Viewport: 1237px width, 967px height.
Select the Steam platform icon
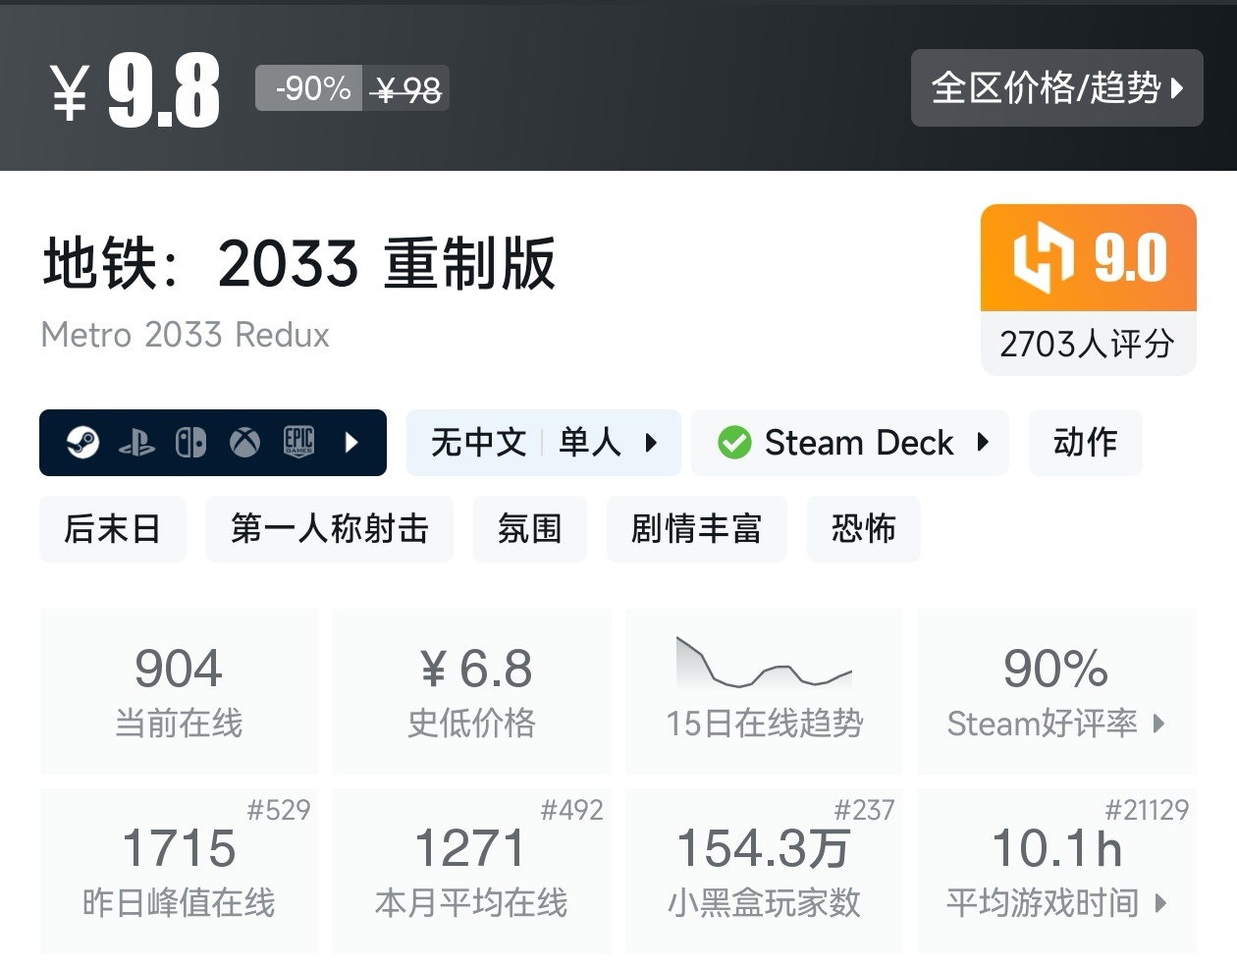tap(83, 443)
